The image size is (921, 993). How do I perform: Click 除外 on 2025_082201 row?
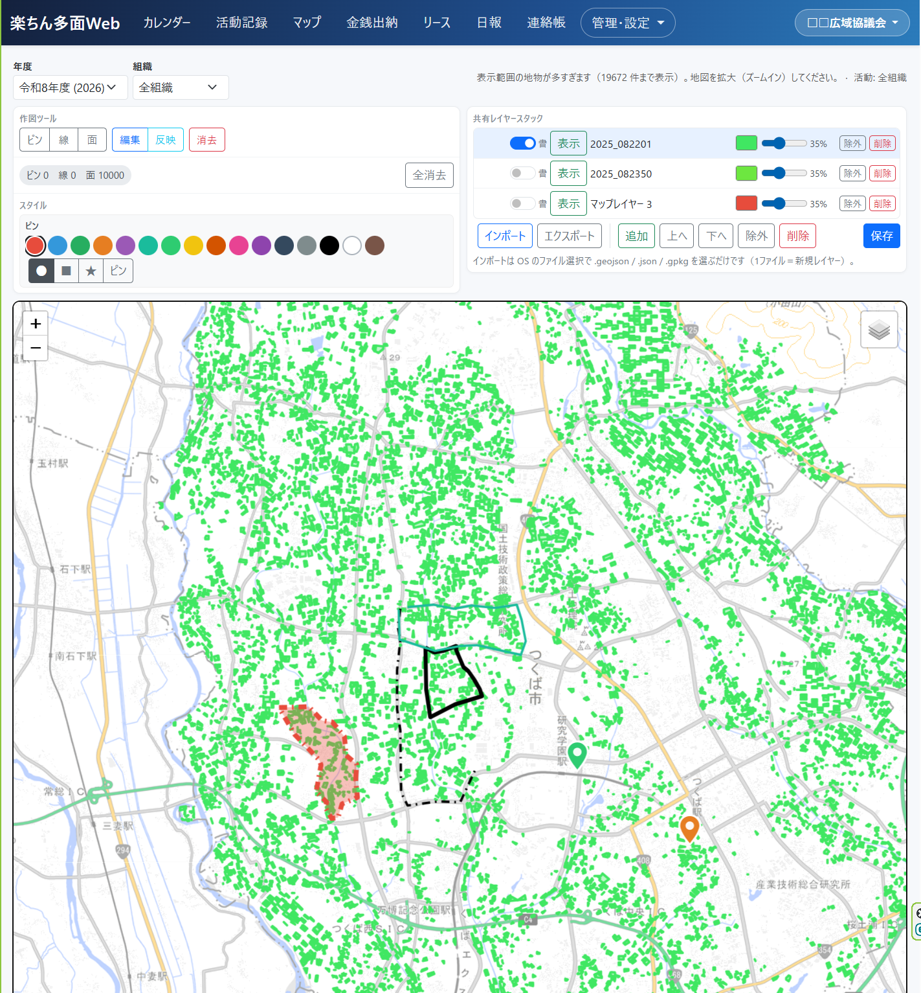[852, 143]
